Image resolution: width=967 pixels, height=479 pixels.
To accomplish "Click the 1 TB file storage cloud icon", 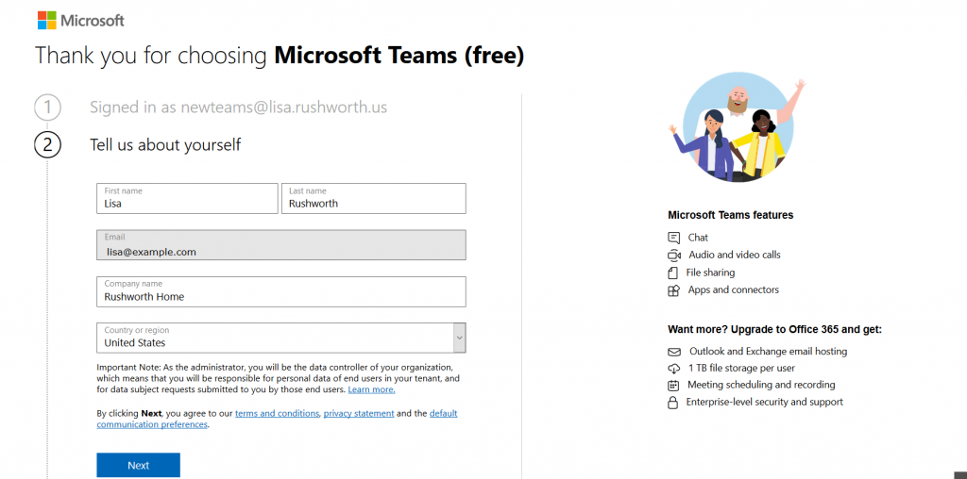I will coord(673,368).
